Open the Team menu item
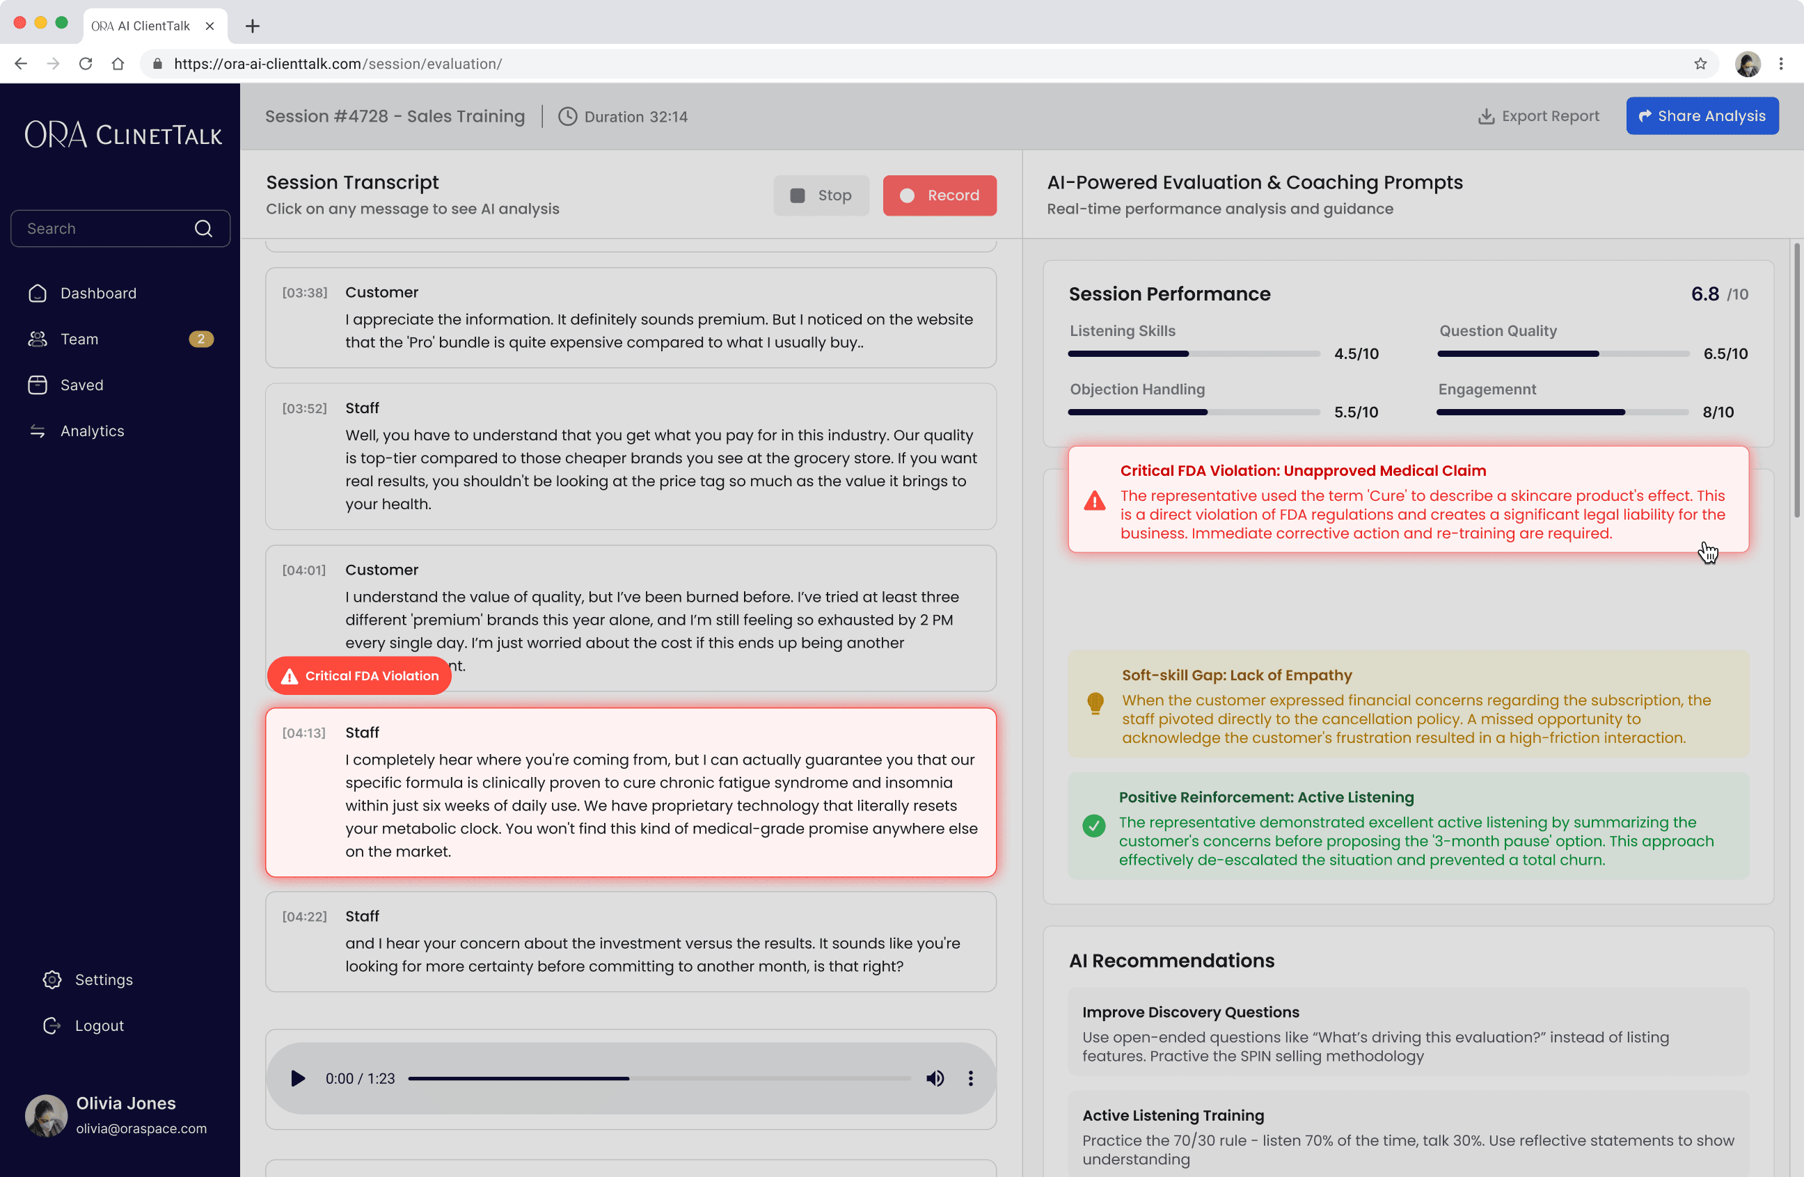The width and height of the screenshot is (1804, 1177). pyautogui.click(x=79, y=339)
